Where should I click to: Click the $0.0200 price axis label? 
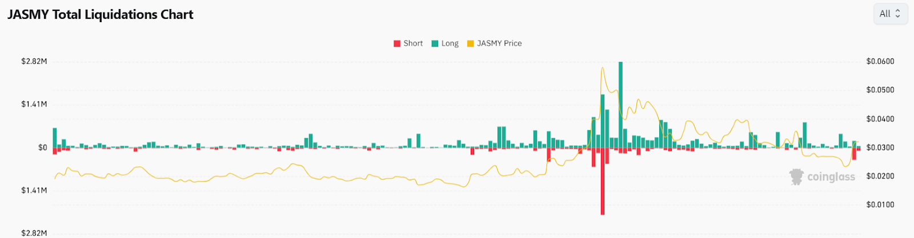(880, 176)
